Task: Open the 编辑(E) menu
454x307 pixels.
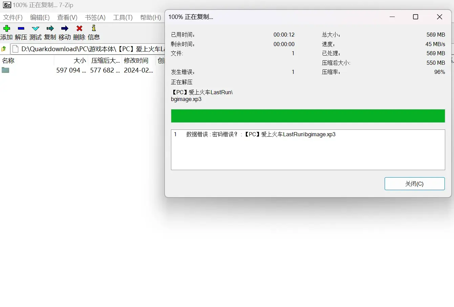Action: coord(40,17)
